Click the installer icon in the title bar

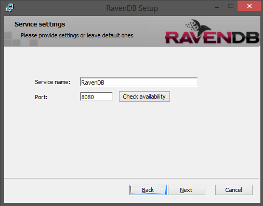tap(9, 8)
